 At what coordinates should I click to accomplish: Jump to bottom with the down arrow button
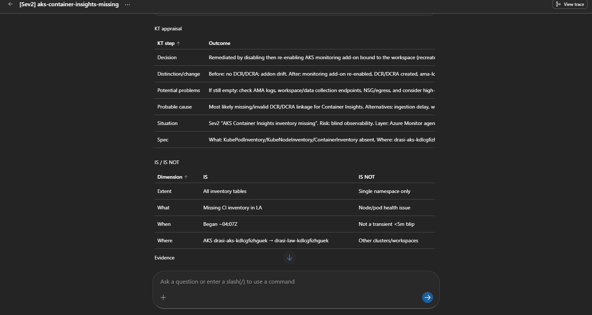pyautogui.click(x=290, y=258)
